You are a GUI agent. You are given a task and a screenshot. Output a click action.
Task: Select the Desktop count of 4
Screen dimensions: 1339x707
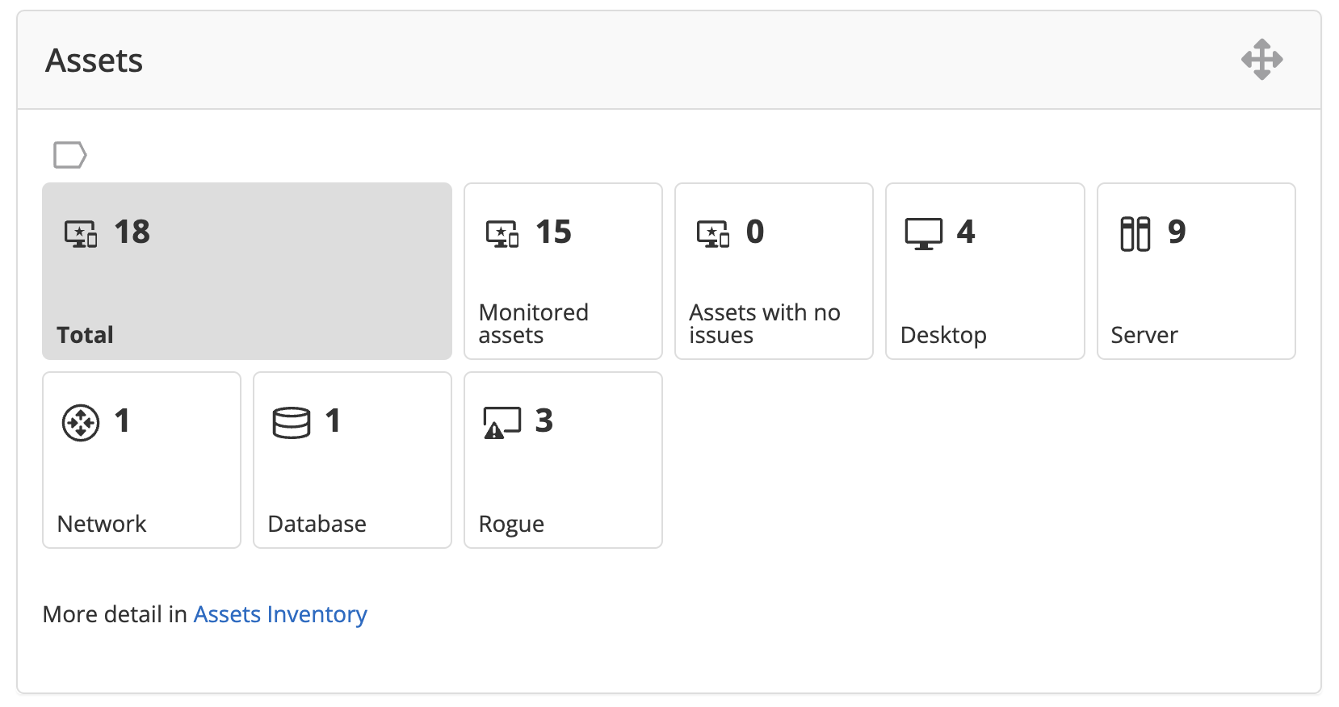coord(966,232)
